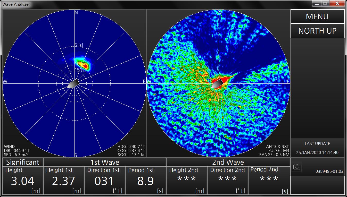Minimize the Wave Analyzer window
Image resolution: width=347 pixels, height=197 pixels.
[x=317, y=4]
